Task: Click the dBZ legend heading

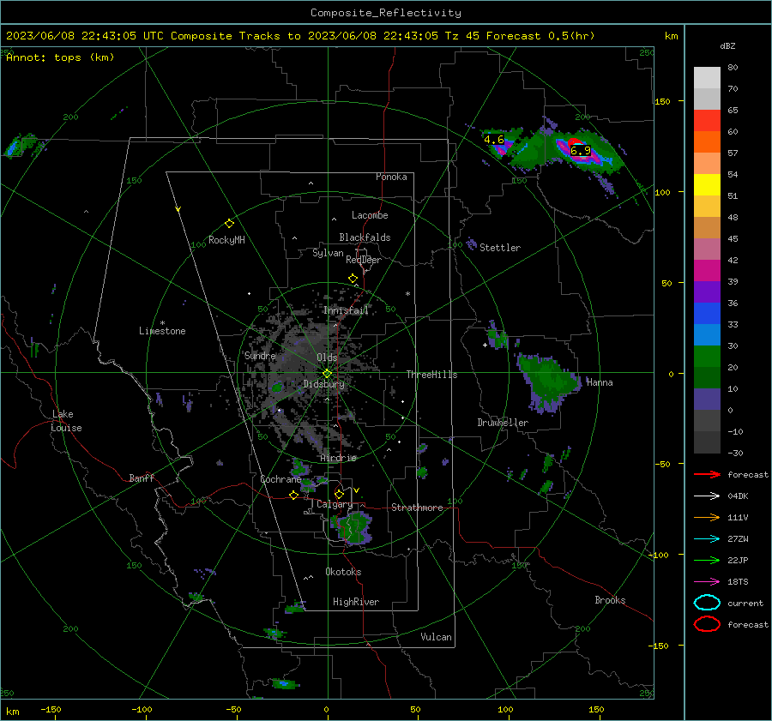Action: click(727, 45)
